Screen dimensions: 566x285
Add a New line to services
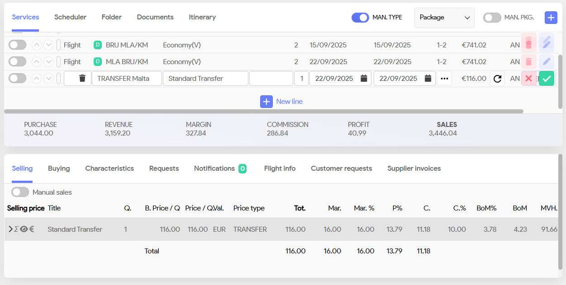point(281,102)
